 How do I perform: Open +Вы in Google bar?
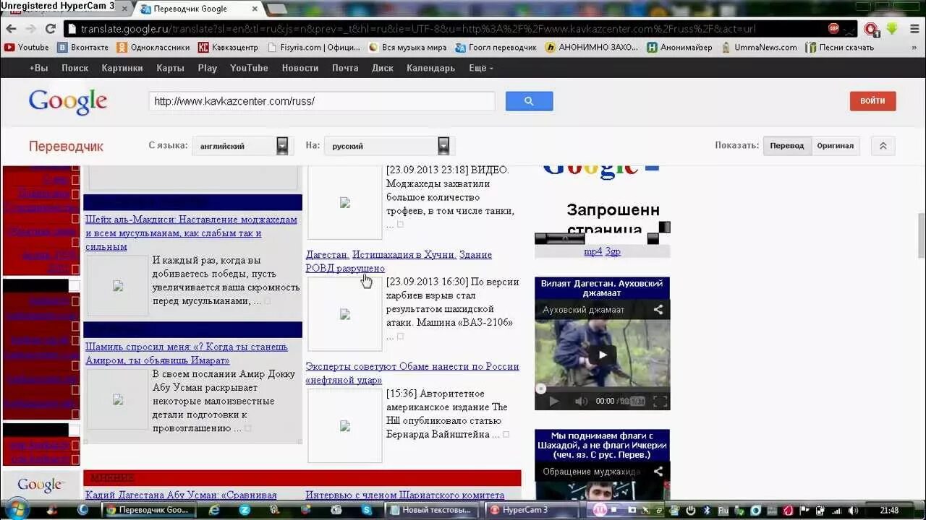pos(38,68)
